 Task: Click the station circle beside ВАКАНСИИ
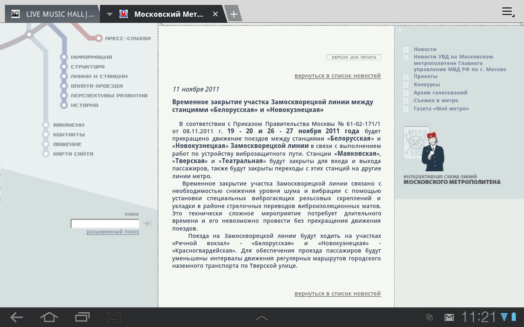(46, 125)
